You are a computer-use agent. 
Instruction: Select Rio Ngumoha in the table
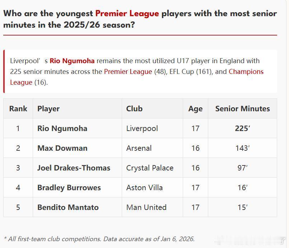(62, 128)
